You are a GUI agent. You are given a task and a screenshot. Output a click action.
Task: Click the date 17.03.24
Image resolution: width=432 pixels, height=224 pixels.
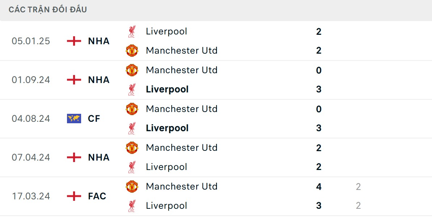31,196
